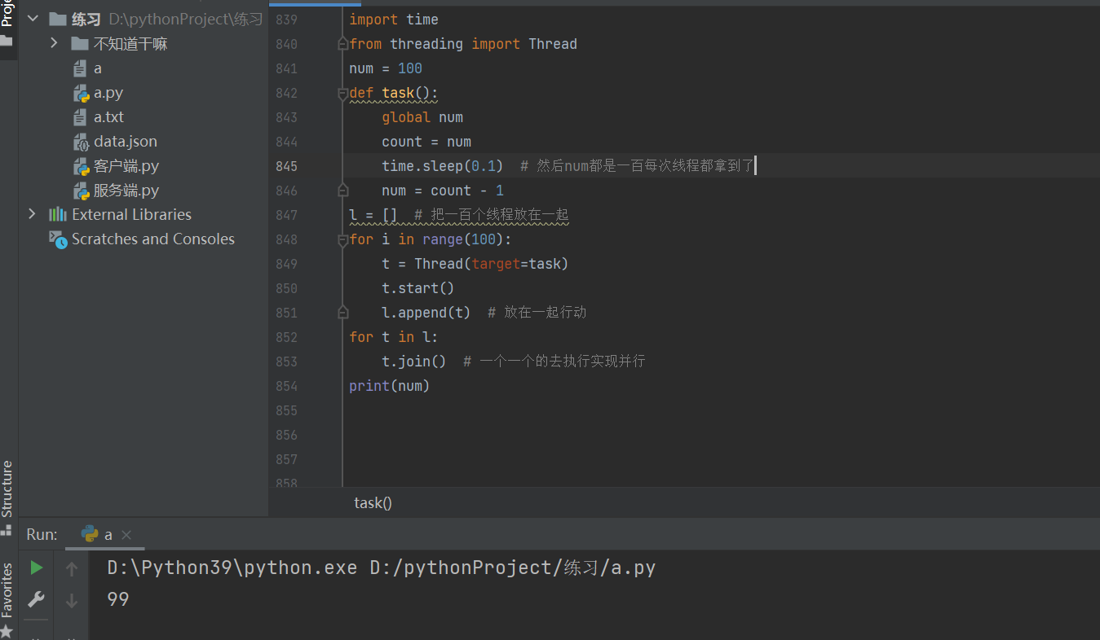Click the up arrow in the Run toolbar
Screen dimensions: 1100x640
click(72, 568)
